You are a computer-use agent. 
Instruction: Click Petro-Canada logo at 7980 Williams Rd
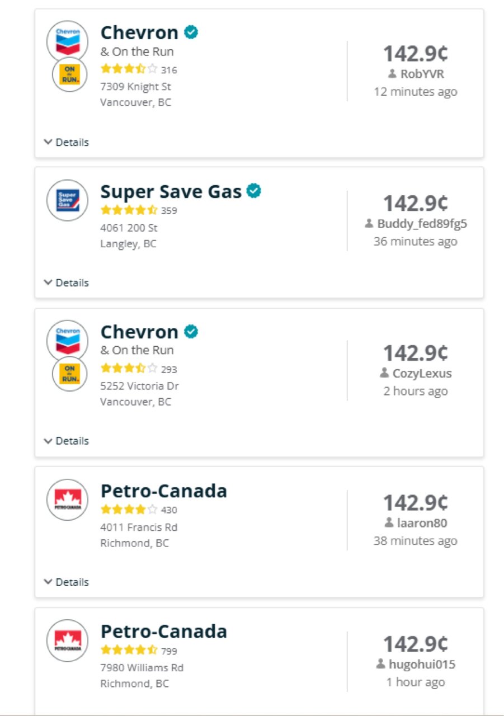coord(68,640)
